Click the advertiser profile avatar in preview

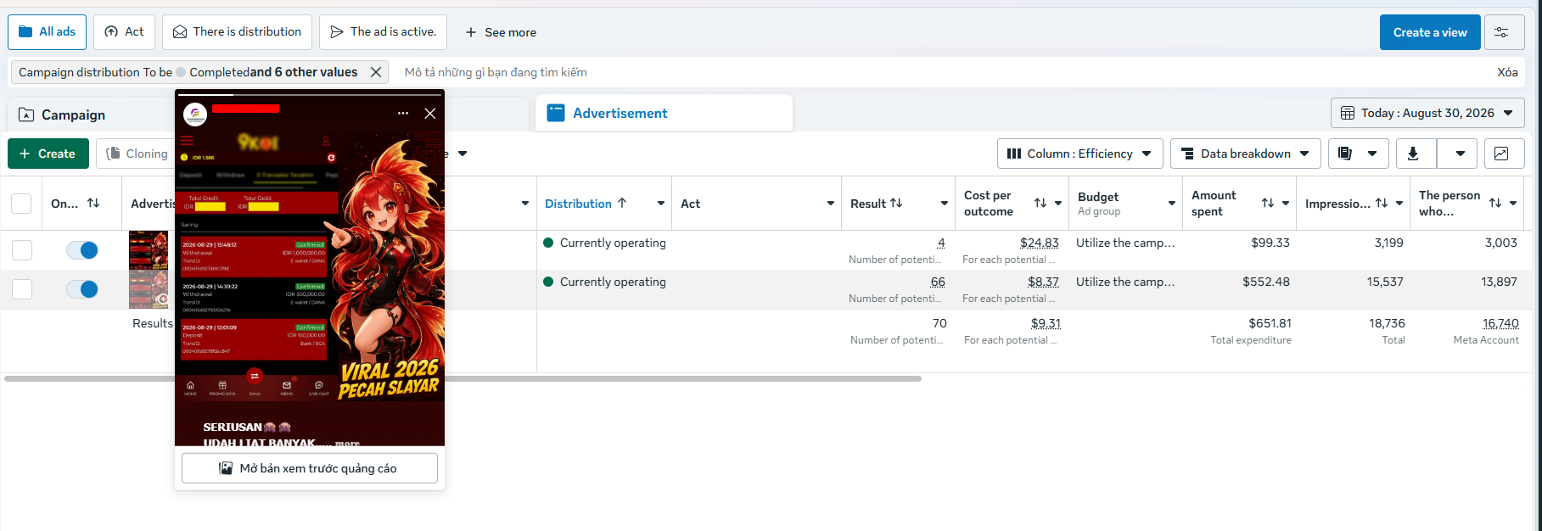tap(195, 114)
